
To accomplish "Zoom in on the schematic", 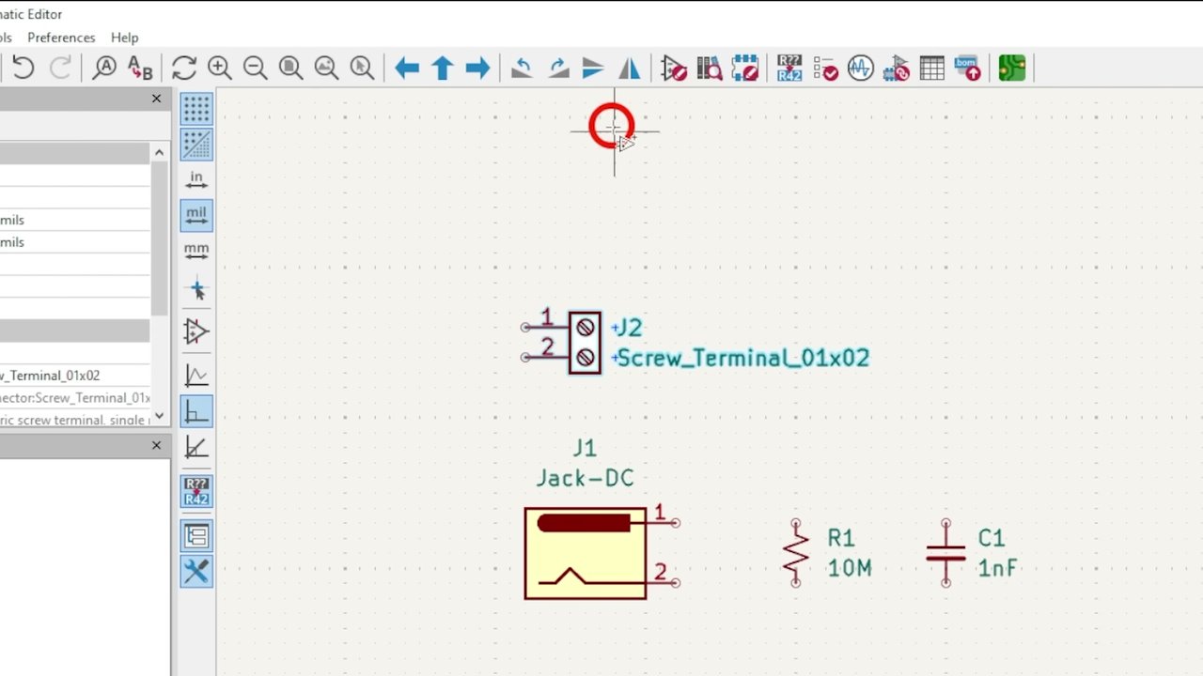I will [220, 68].
